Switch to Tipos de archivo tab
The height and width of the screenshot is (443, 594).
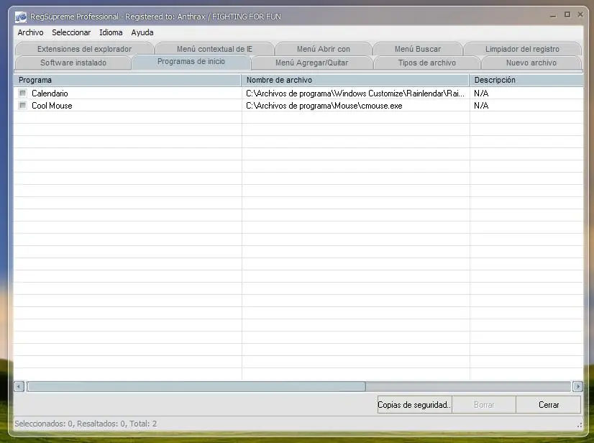click(426, 63)
